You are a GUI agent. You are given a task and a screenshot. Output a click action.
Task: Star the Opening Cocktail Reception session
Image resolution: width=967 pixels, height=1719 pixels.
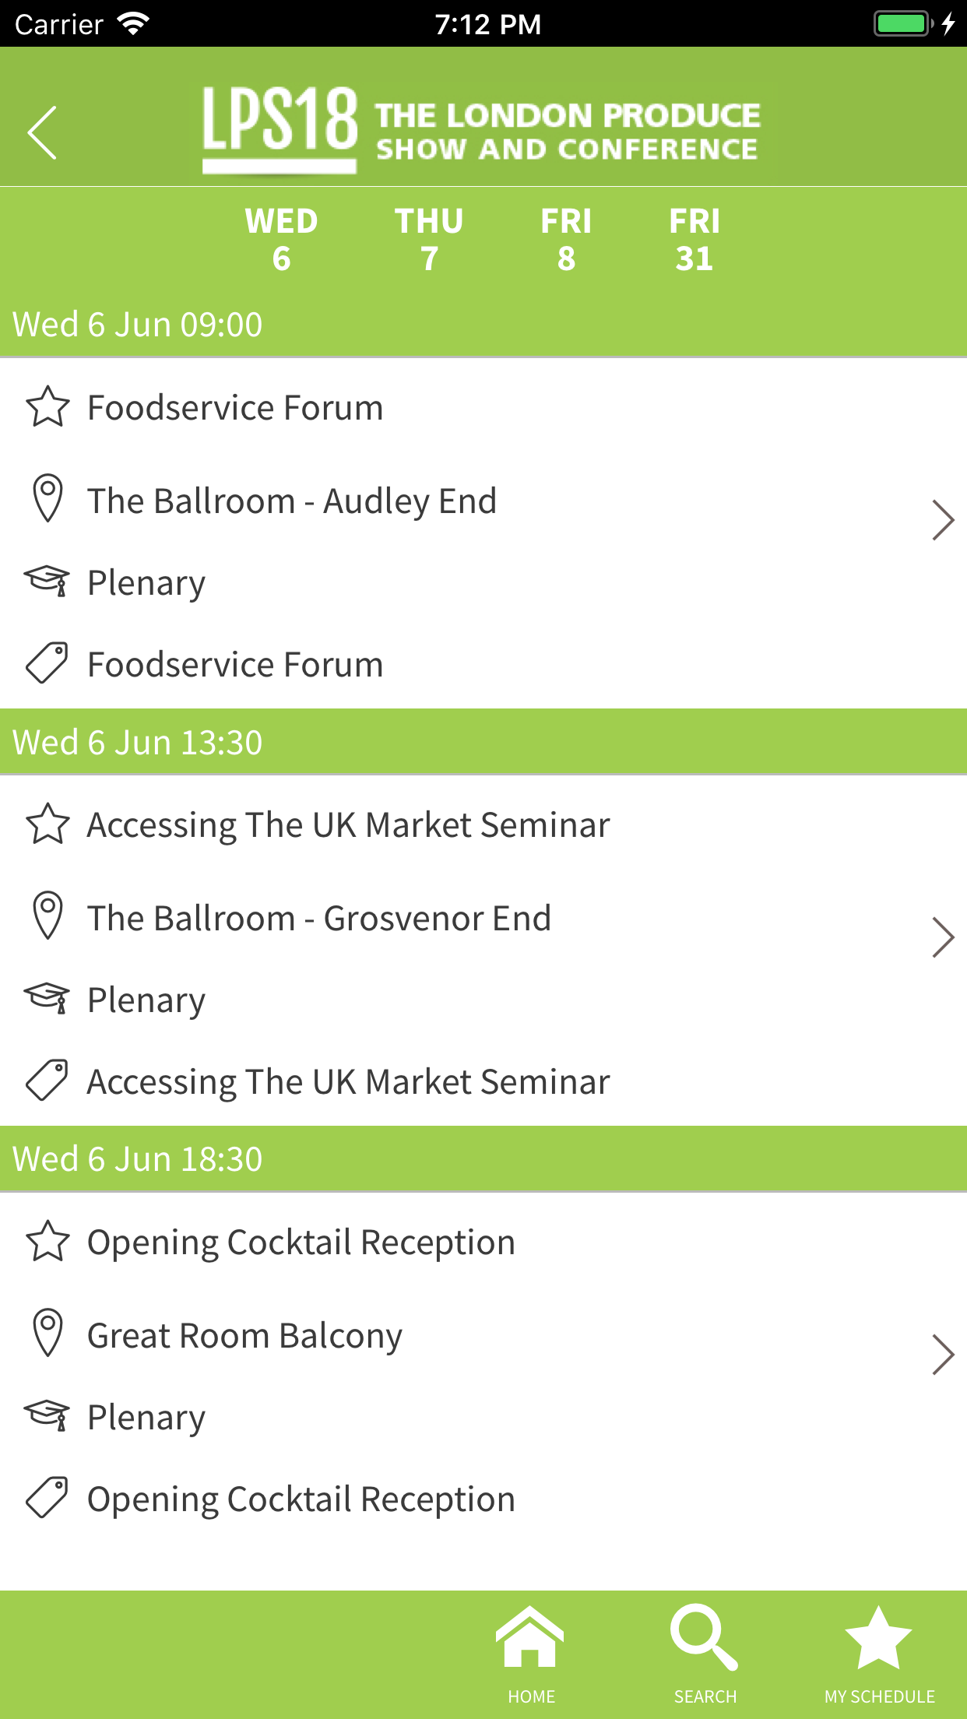point(47,1241)
